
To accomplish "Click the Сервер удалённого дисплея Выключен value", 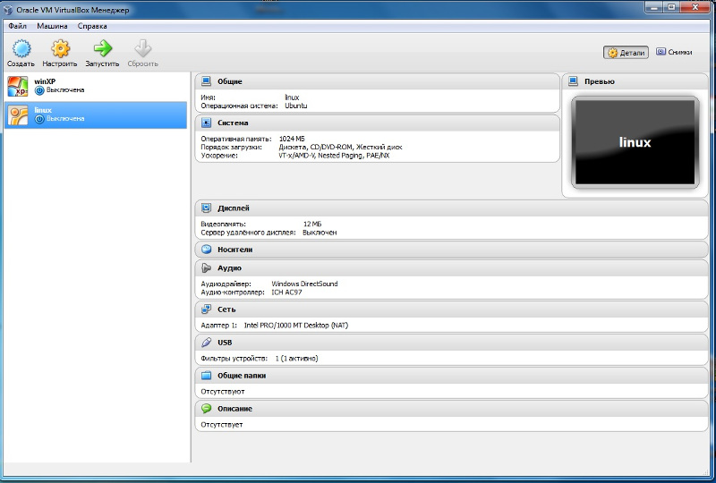I will (320, 233).
